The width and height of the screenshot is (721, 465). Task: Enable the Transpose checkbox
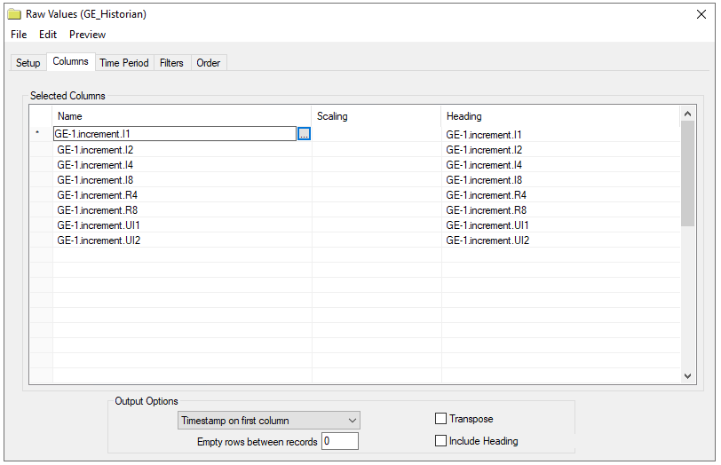click(440, 419)
